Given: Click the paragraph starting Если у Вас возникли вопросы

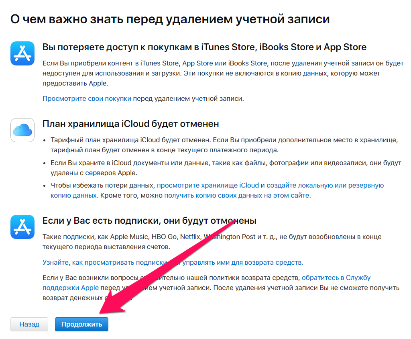Looking at the screenshot, I should [221, 288].
